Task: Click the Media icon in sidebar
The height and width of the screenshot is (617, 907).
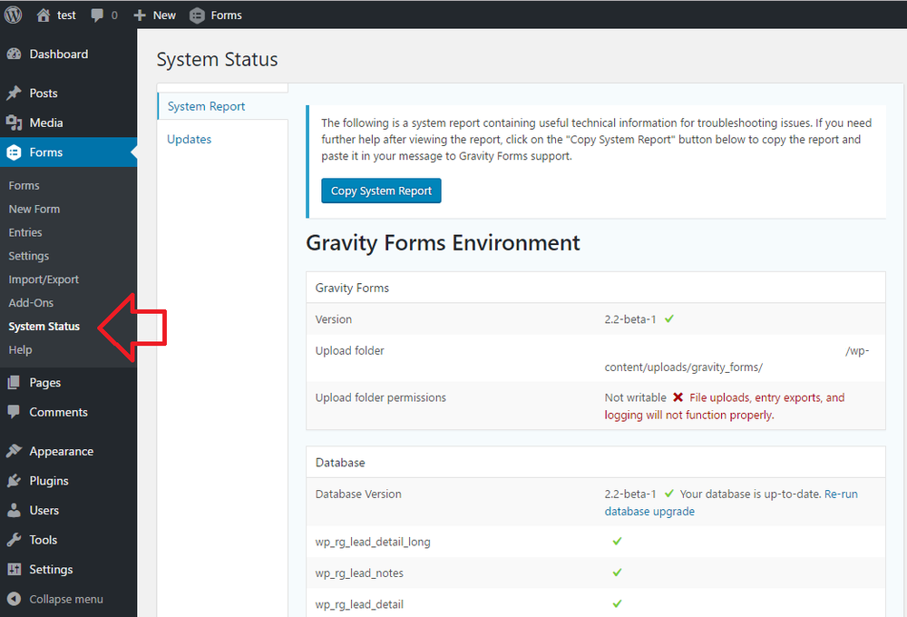Action: pyautogui.click(x=14, y=122)
